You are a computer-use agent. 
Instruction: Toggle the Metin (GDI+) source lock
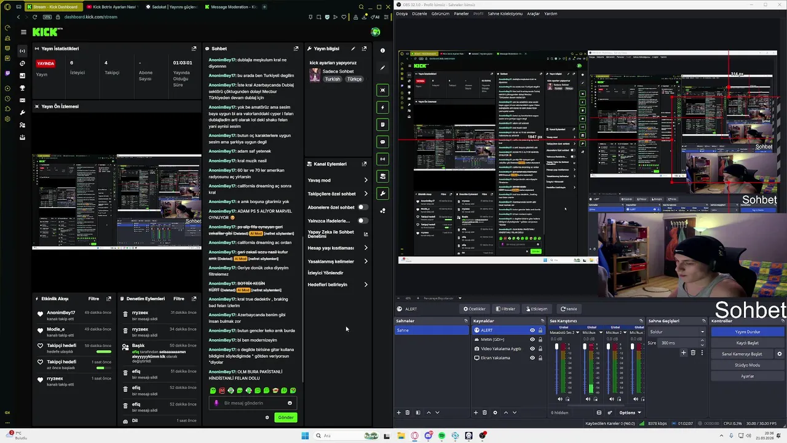click(x=540, y=340)
